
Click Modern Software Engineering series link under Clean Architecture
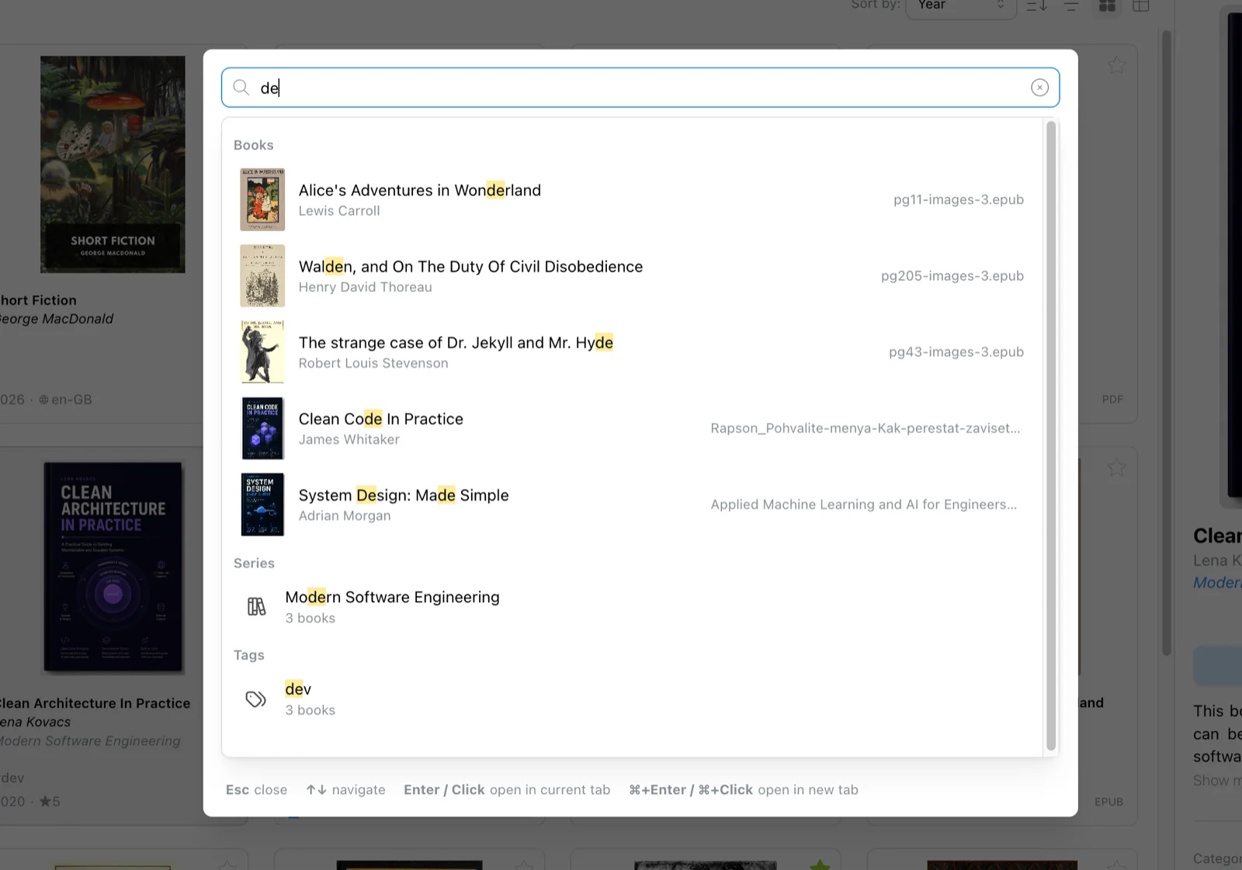pos(90,741)
